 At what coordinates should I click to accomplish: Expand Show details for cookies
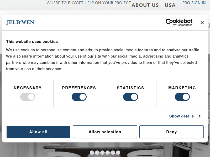pyautogui.click(x=181, y=116)
